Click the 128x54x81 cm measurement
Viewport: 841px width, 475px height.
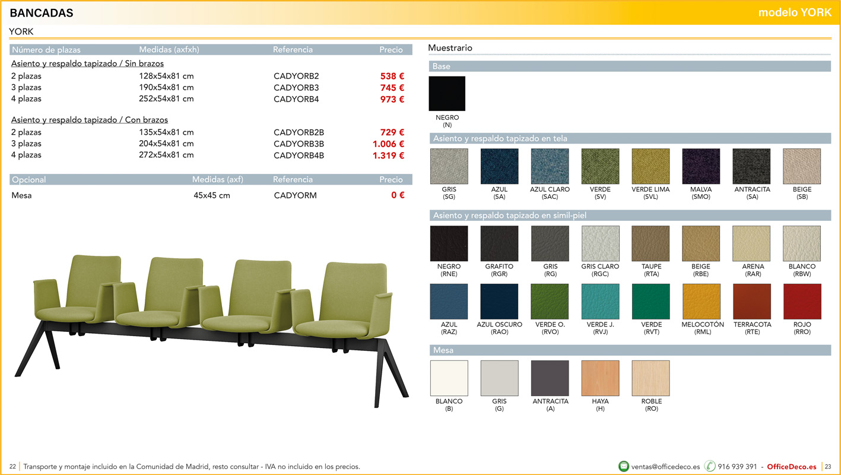pos(166,76)
